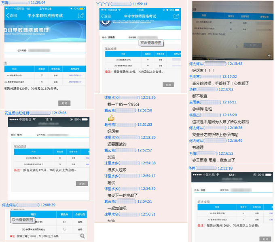The width and height of the screenshot is (275, 242).
Task: Click sender 花生妈古坊红糖 at 12:12:06
Action: click(x=17, y=113)
